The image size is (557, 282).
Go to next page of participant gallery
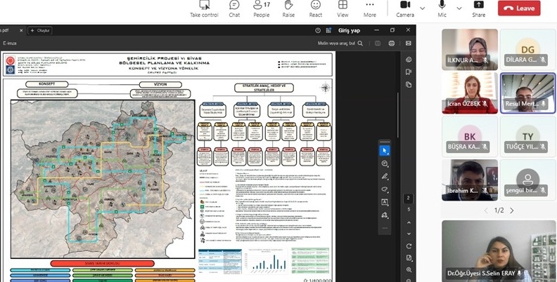(511, 210)
